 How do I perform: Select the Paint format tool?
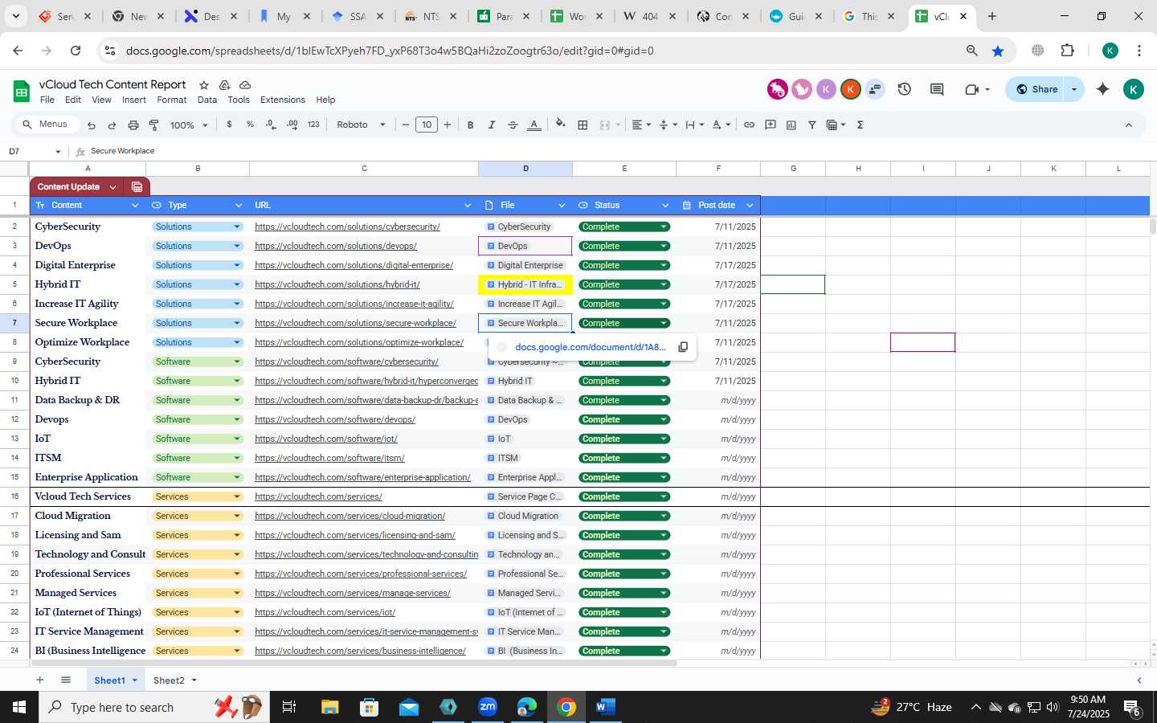tap(153, 125)
